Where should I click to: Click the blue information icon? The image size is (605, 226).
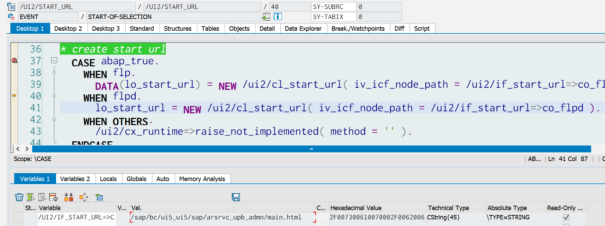click(x=278, y=16)
